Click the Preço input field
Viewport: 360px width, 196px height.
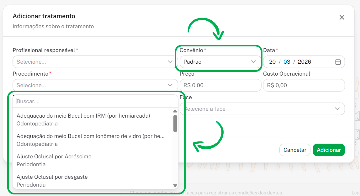(x=220, y=85)
